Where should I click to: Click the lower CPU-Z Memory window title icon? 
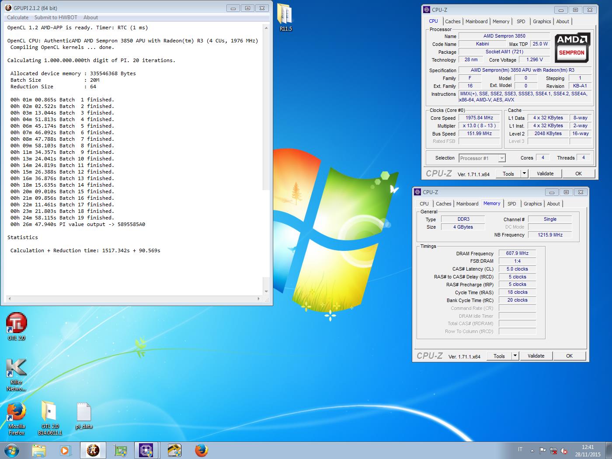[418, 192]
